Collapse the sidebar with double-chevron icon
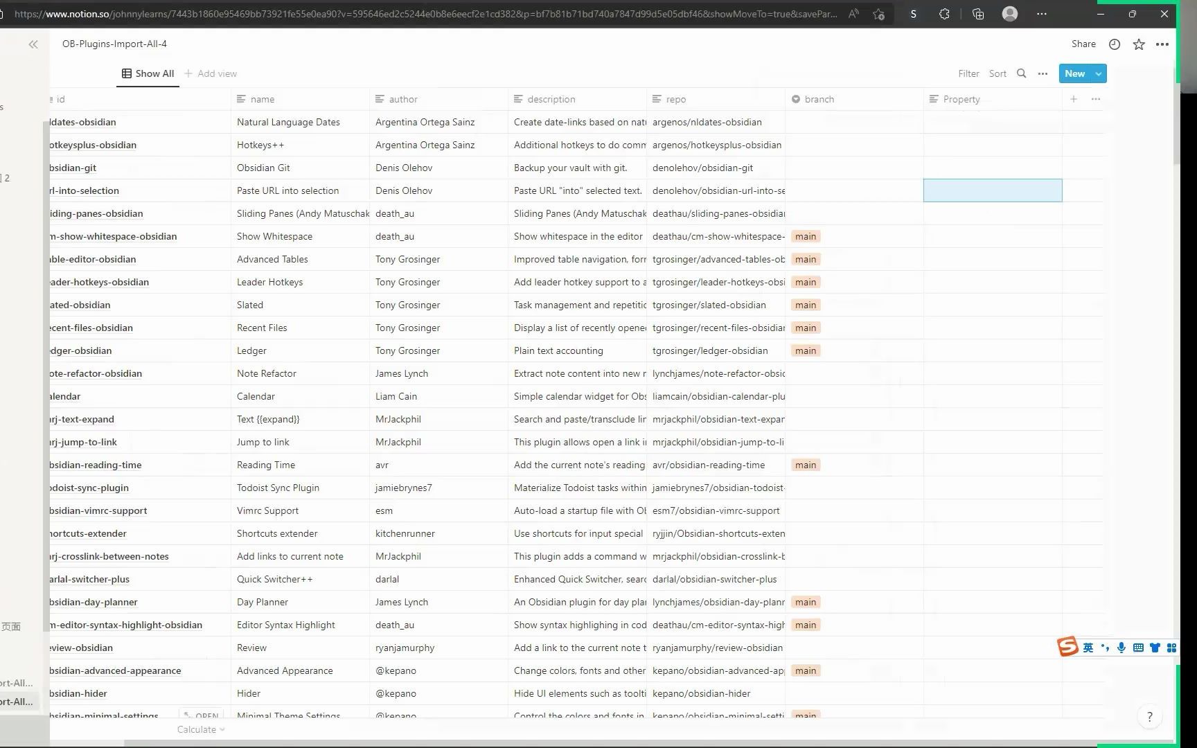The image size is (1197, 748). [33, 44]
